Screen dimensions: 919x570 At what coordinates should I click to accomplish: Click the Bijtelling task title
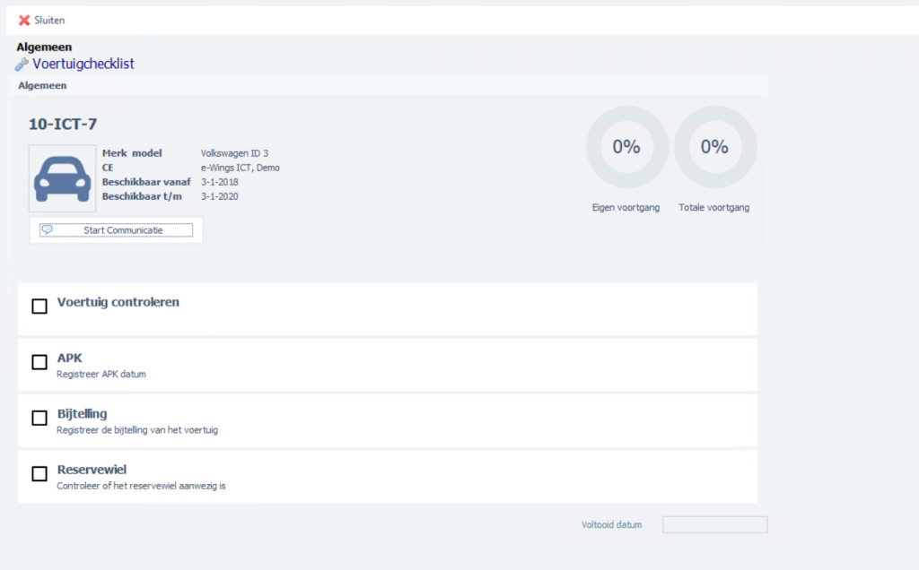(83, 414)
